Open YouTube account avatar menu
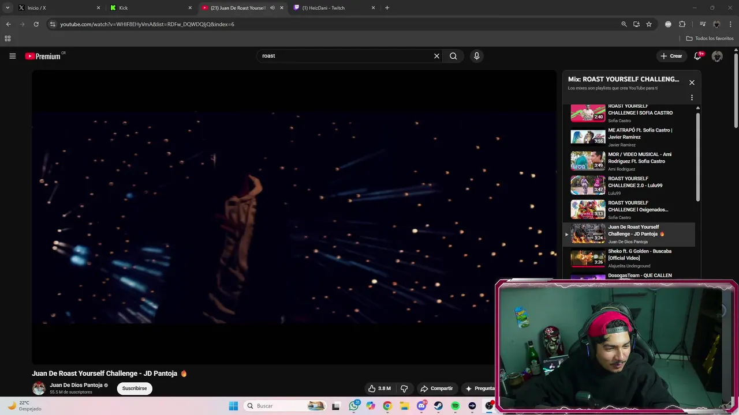This screenshot has height=415, width=739. pyautogui.click(x=717, y=56)
